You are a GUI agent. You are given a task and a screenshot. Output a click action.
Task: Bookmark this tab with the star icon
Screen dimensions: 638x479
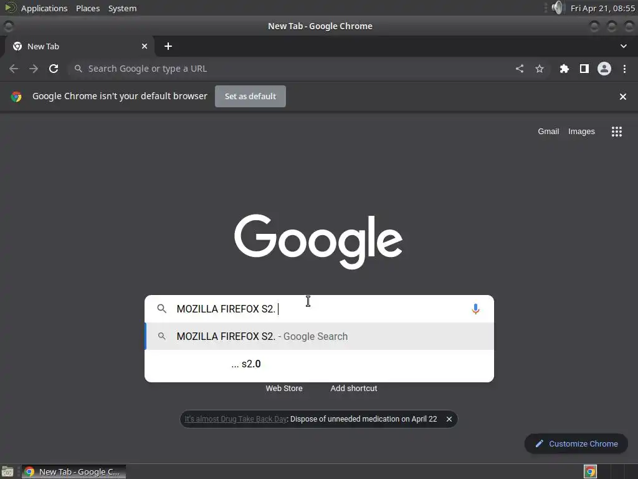coord(540,69)
